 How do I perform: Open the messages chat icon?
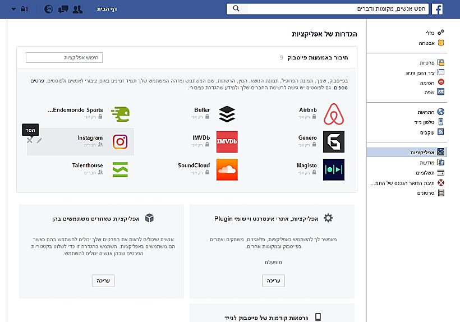click(63, 9)
